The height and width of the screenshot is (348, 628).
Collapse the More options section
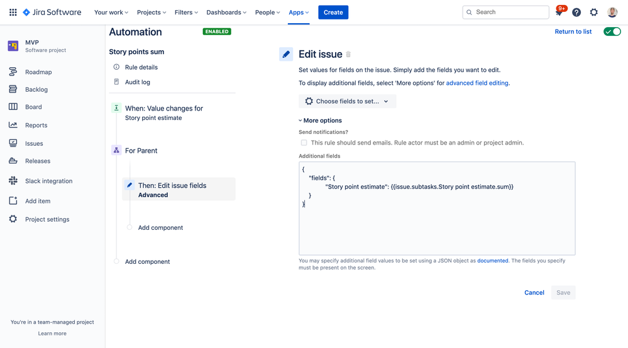click(x=320, y=121)
